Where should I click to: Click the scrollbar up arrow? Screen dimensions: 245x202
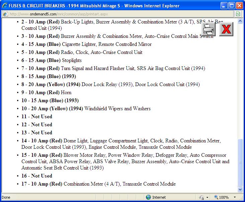click(240, 21)
